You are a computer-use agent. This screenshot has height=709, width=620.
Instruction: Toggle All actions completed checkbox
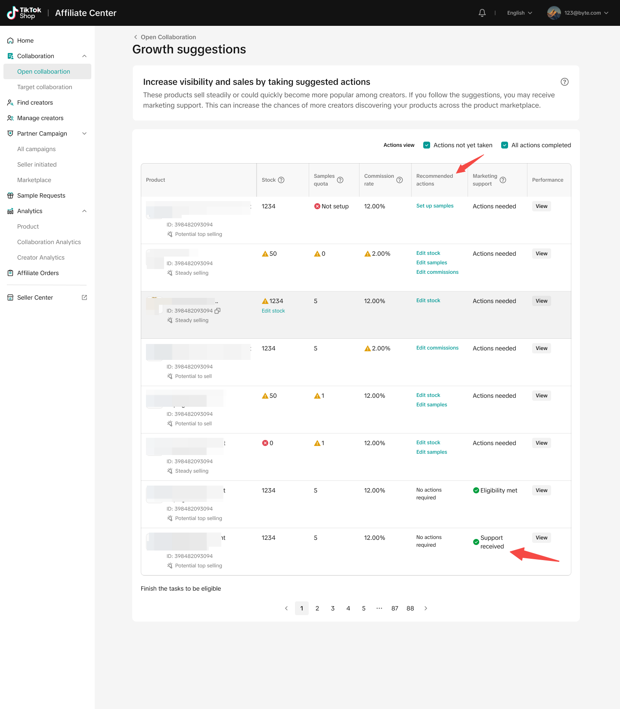505,145
